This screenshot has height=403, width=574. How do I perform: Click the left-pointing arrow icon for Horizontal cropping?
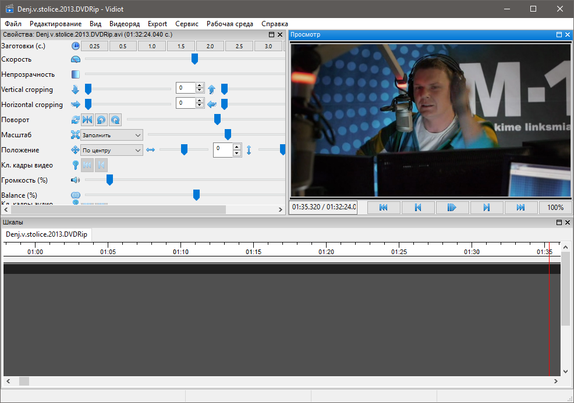click(211, 105)
